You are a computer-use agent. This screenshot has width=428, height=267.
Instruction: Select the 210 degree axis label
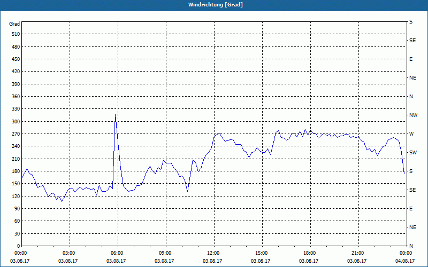pyautogui.click(x=16, y=159)
